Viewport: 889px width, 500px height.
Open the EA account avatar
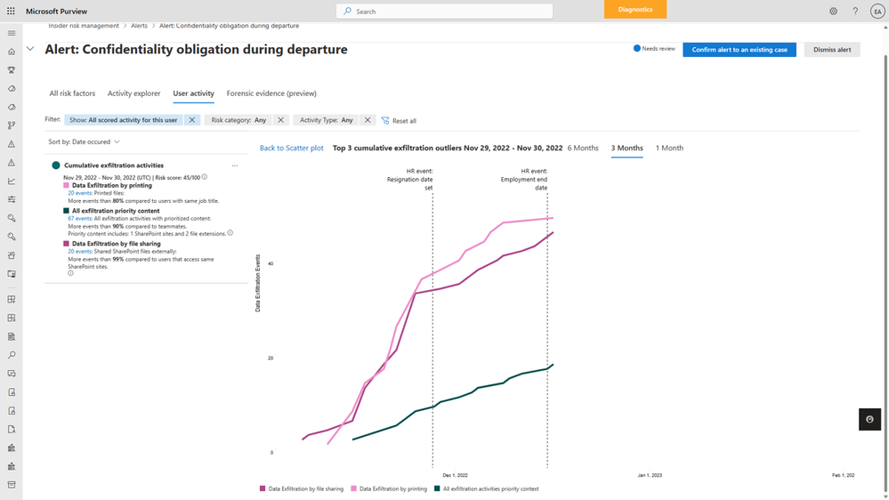877,12
